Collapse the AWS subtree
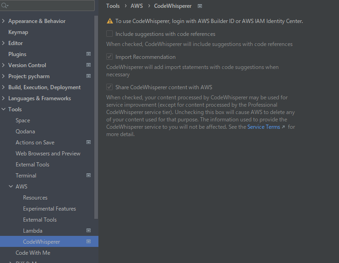 [11, 187]
